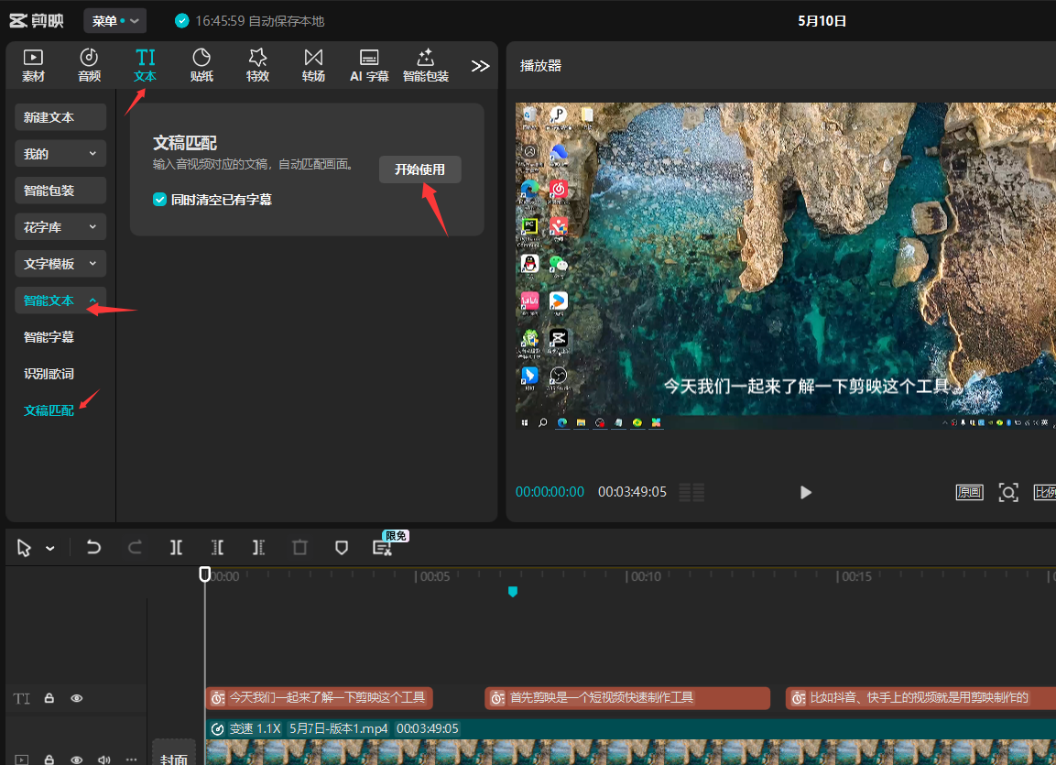Open the 特效 effects tab

[x=257, y=65]
